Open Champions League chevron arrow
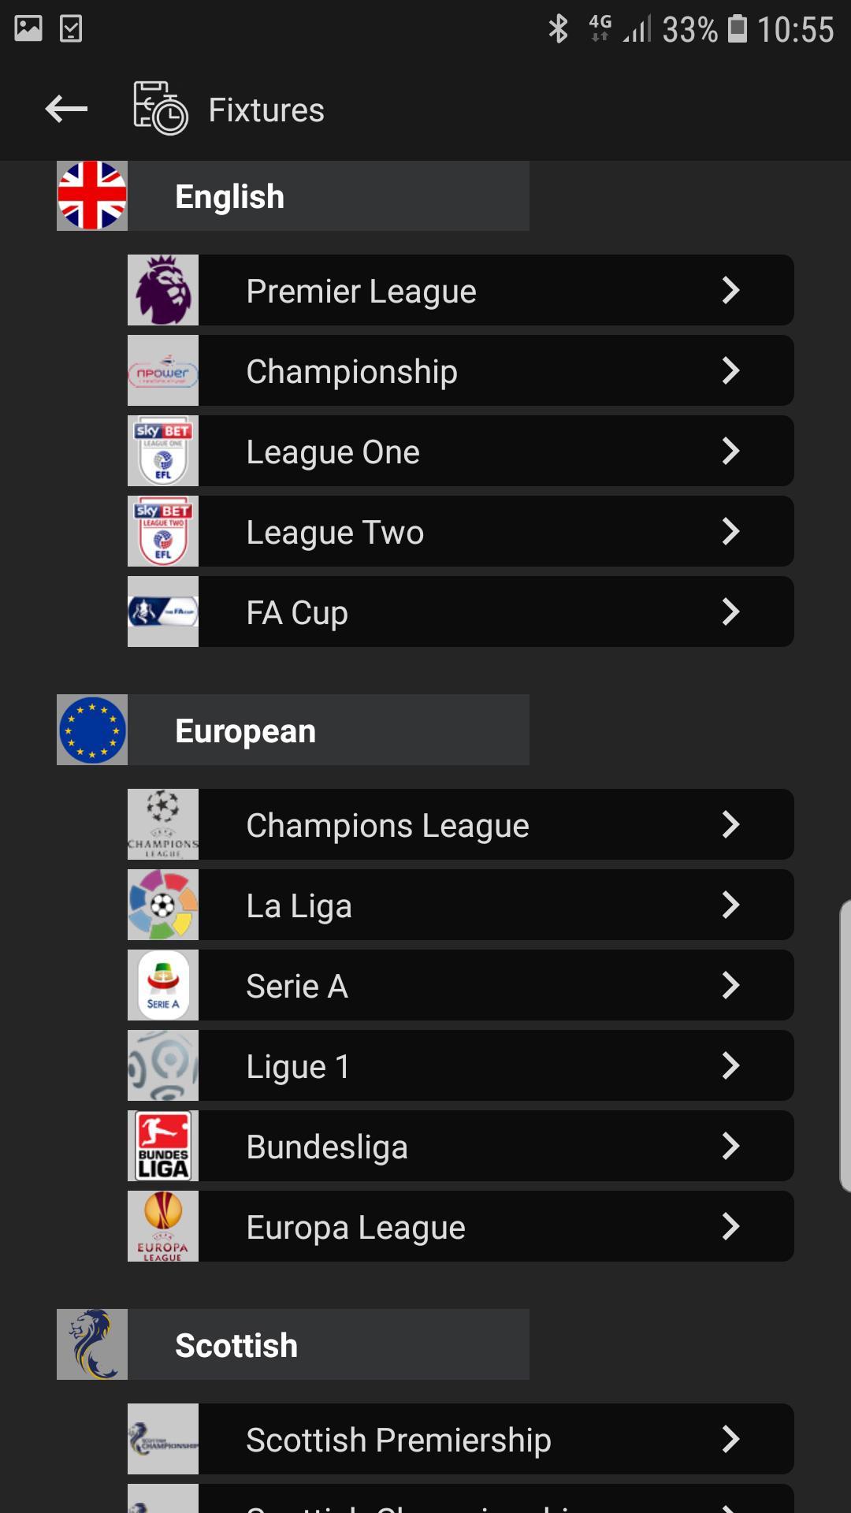The width and height of the screenshot is (851, 1513). coord(730,824)
